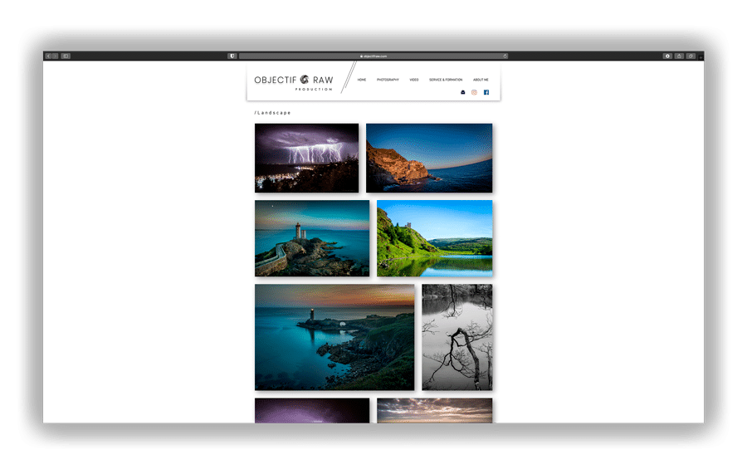Add a new tab with plus icon
This screenshot has width=747, height=474.
tap(701, 57)
